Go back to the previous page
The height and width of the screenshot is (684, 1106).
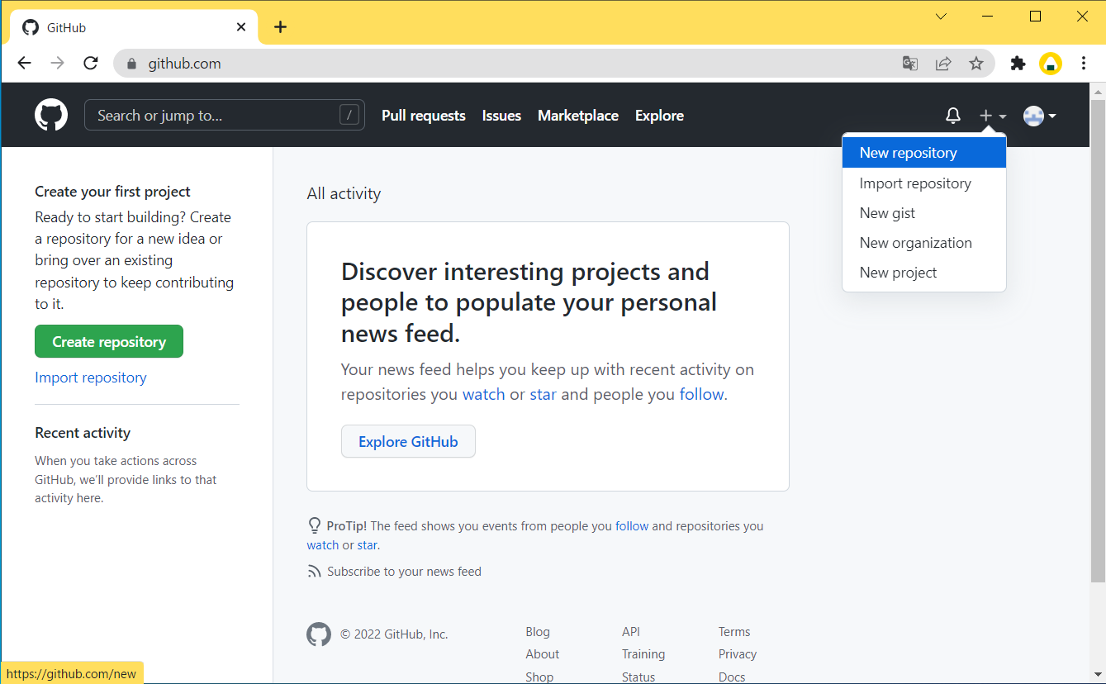[24, 64]
